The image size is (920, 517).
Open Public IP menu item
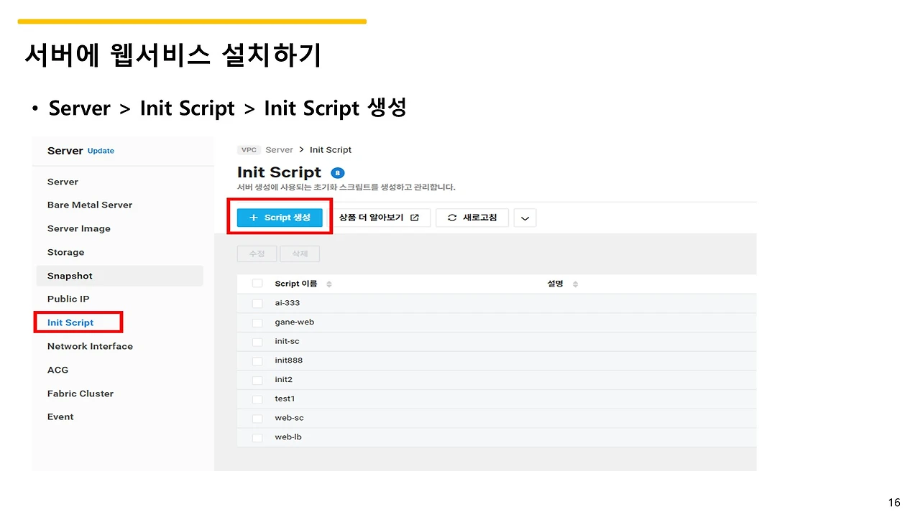coord(68,299)
